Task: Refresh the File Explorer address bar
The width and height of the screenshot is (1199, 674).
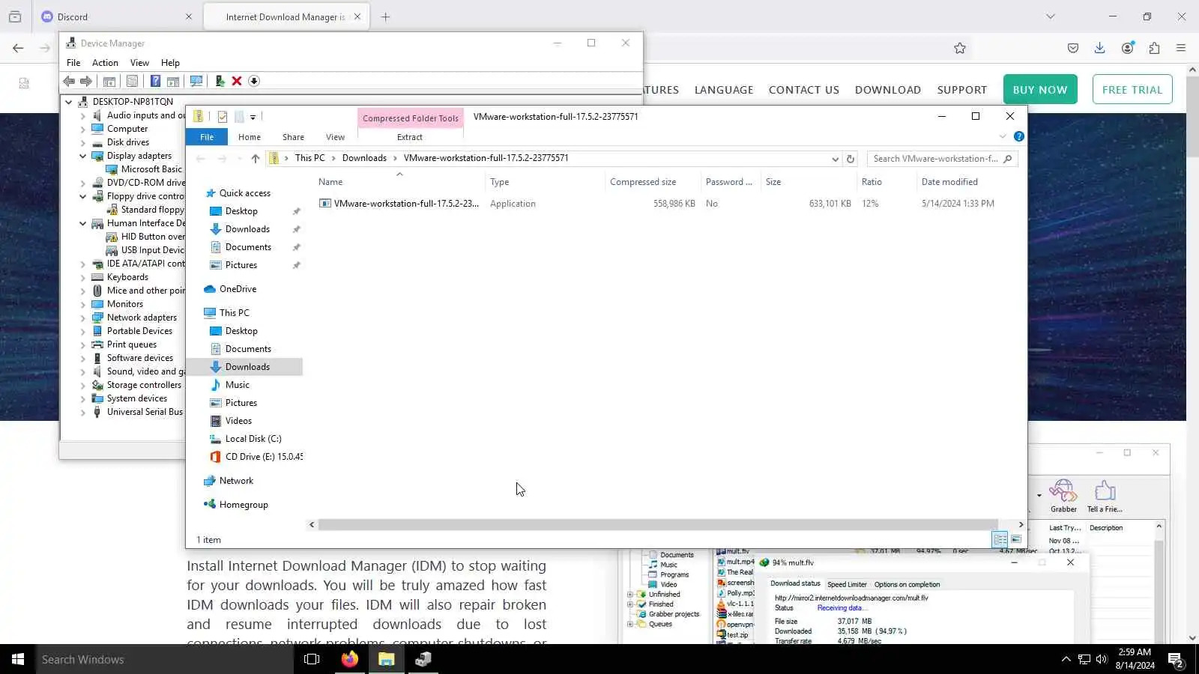Action: pyautogui.click(x=851, y=159)
